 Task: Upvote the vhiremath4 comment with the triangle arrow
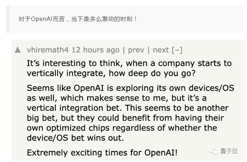point(18,50)
